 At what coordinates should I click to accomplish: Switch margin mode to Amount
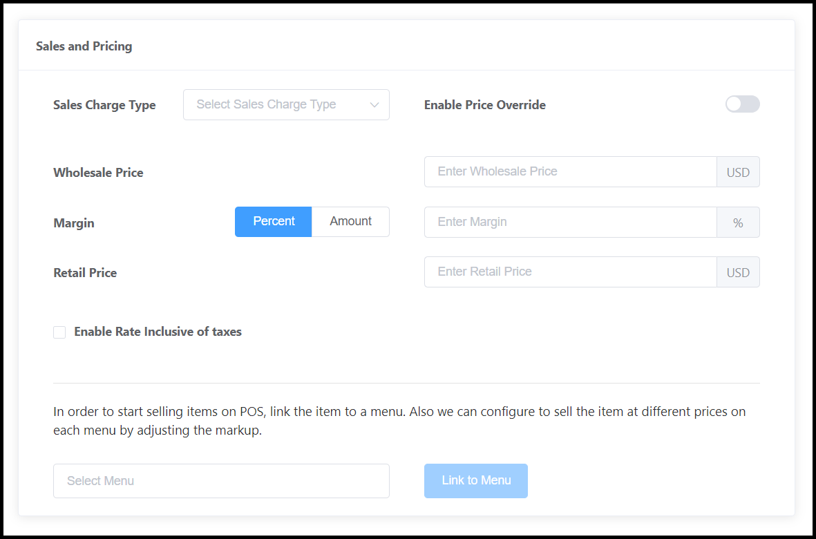(350, 221)
